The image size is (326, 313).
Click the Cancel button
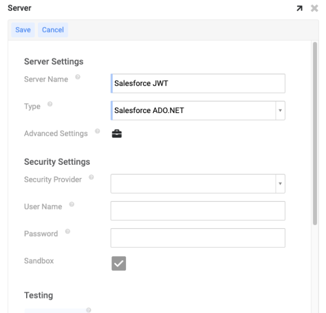pyautogui.click(x=53, y=30)
